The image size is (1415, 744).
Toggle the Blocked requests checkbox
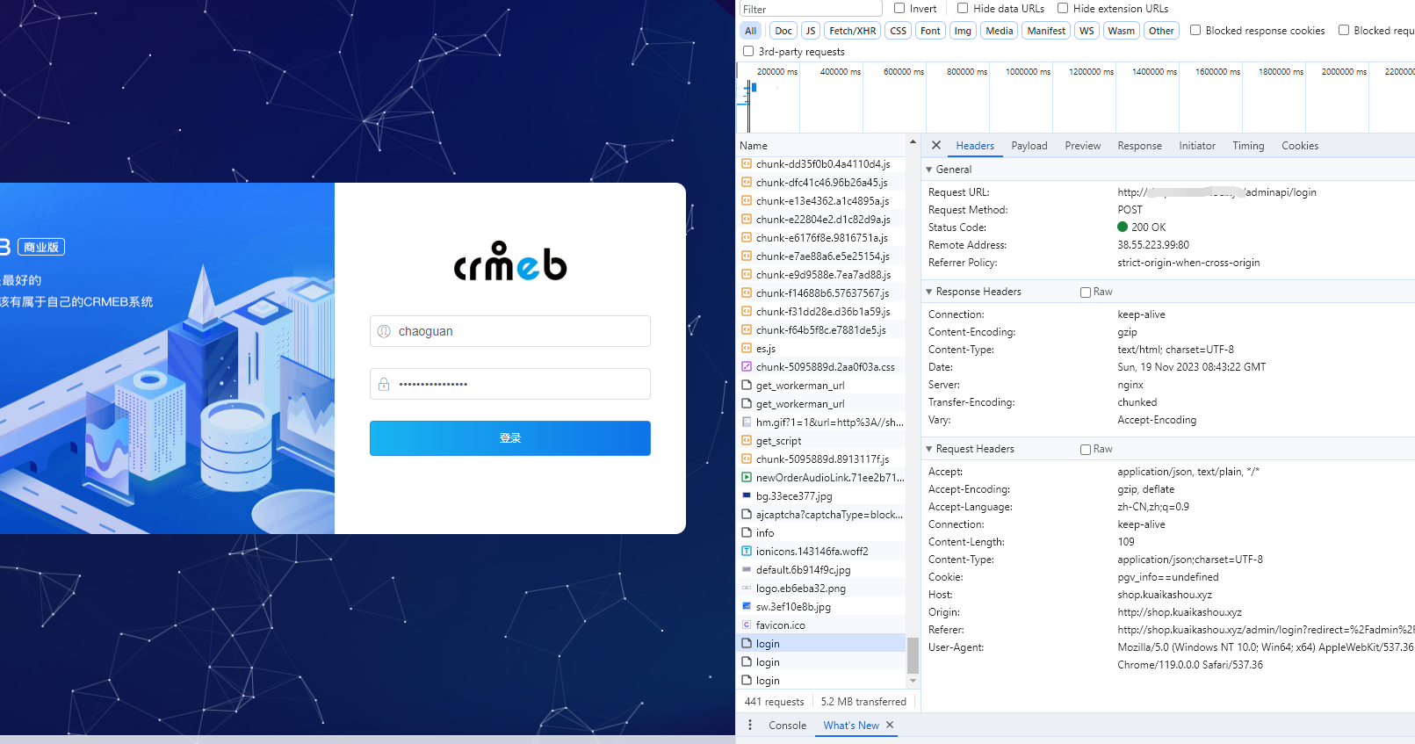point(1344,30)
